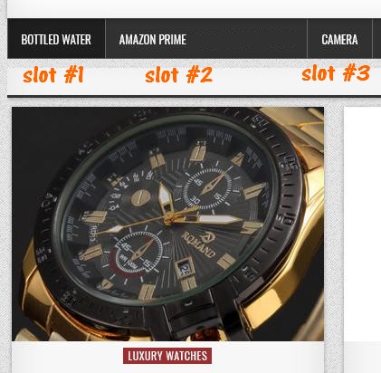Click the white-tipped hour hand

(x=165, y=200)
